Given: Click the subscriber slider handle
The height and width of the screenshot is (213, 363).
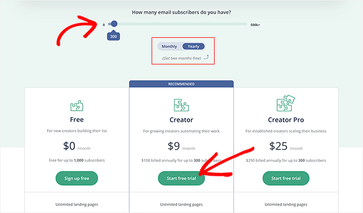Looking at the screenshot, I should click(114, 24).
